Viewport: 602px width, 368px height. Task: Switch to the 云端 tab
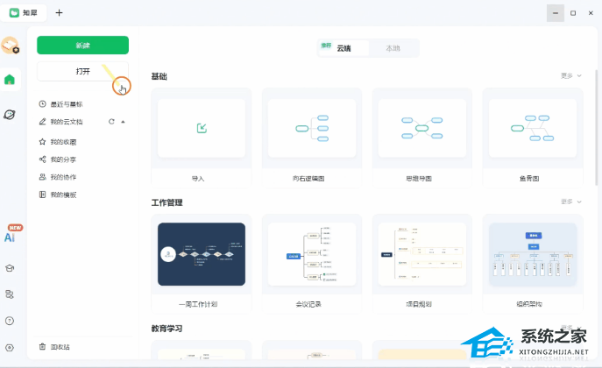(343, 48)
